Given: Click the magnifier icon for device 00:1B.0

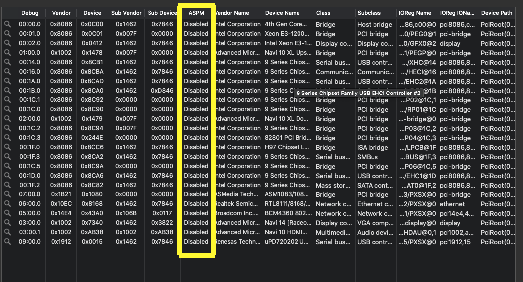Looking at the screenshot, I should pyautogui.click(x=7, y=91).
